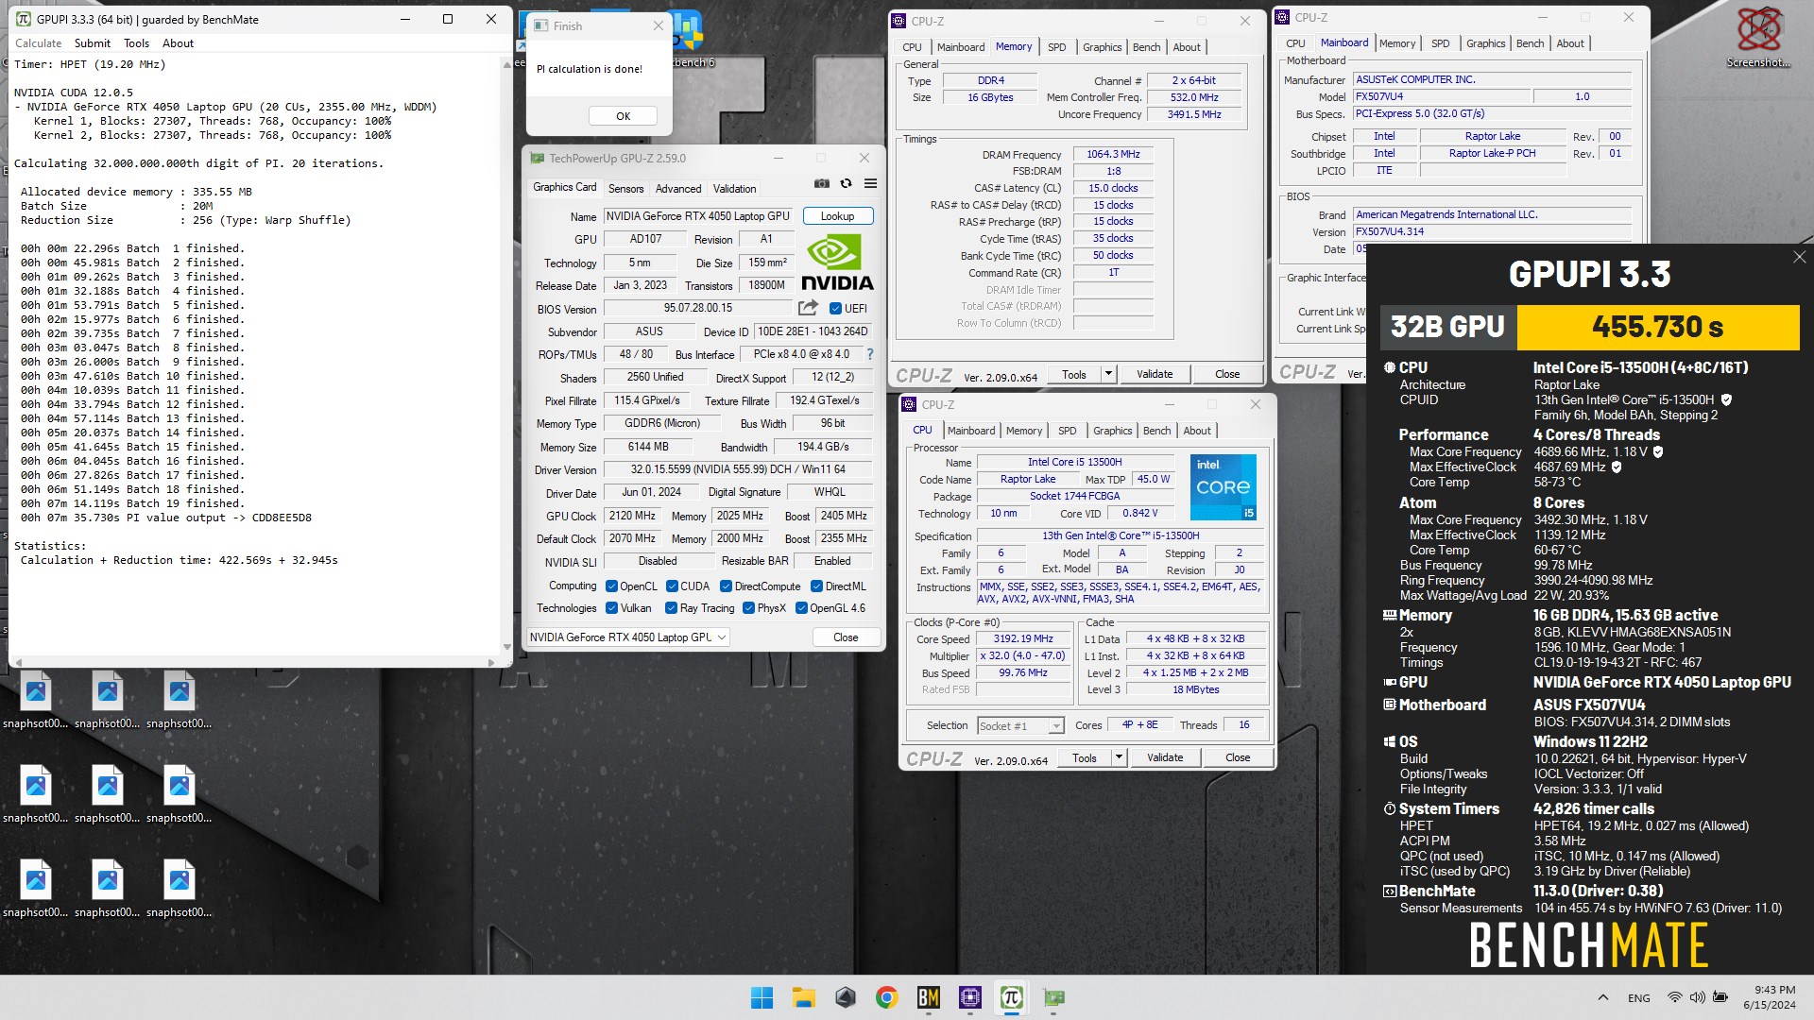Close the BenchMate GPUPI result overlay

click(1799, 257)
